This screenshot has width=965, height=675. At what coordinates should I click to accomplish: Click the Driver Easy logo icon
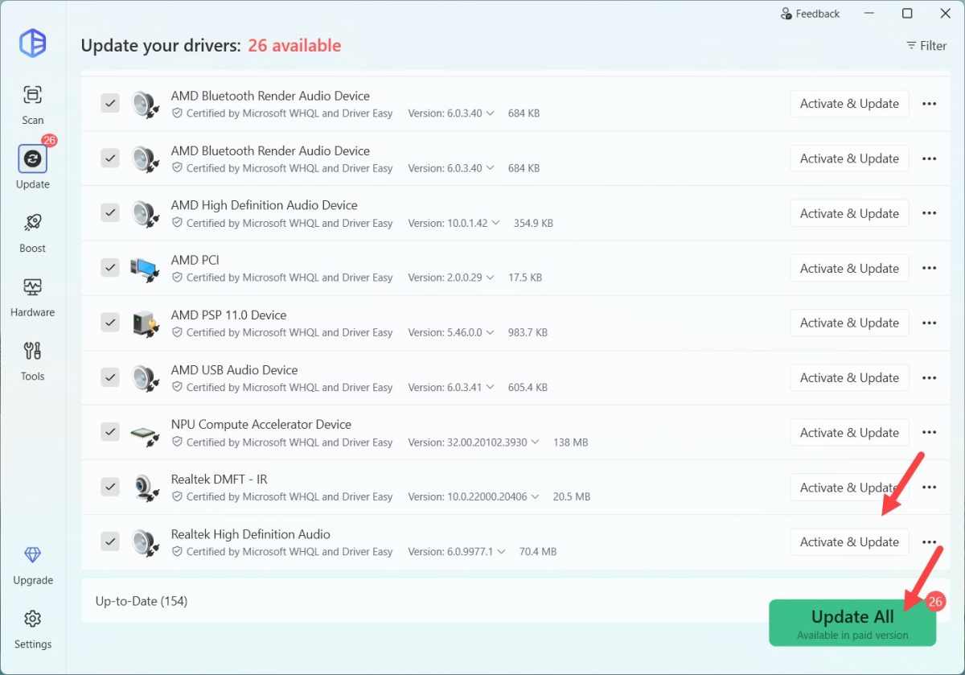coord(32,43)
